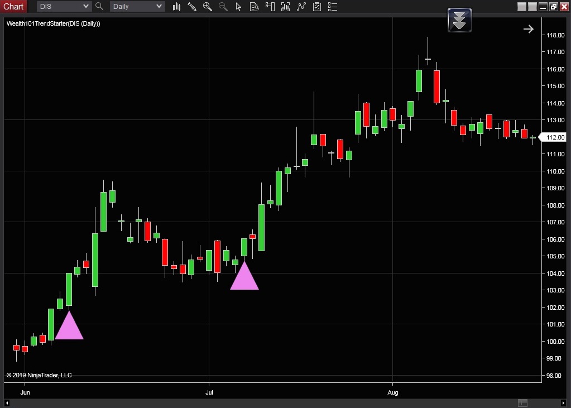
Task: Open the chart trader icon
Action: (270, 7)
